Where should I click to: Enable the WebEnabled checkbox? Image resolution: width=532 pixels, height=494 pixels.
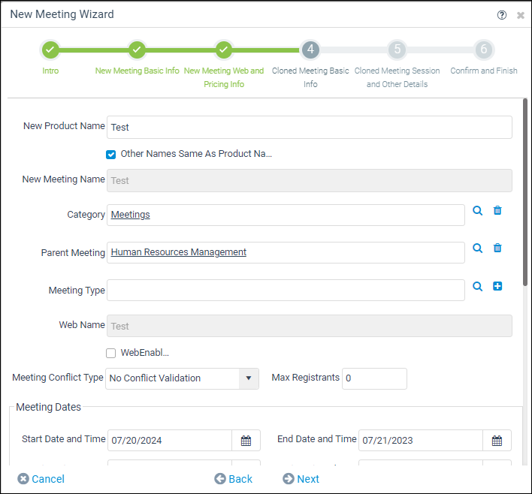click(110, 354)
